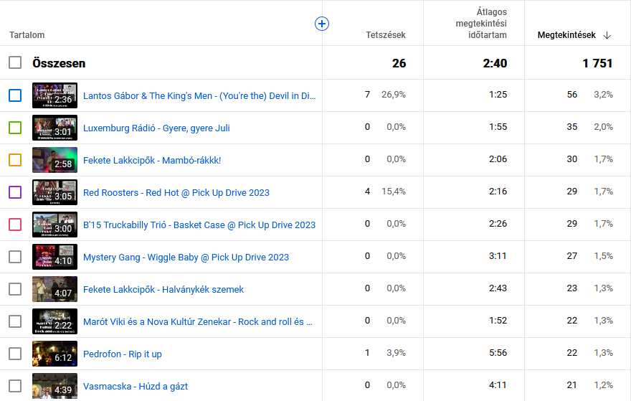Toggle the orange Mambó-rákkk row checkbox
The image size is (631, 401).
pos(15,160)
